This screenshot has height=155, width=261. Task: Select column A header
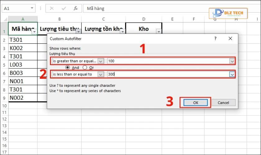23,19
